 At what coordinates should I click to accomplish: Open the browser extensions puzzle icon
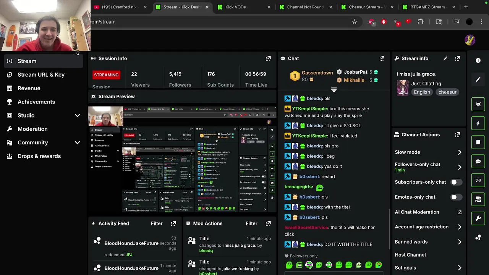[421, 22]
